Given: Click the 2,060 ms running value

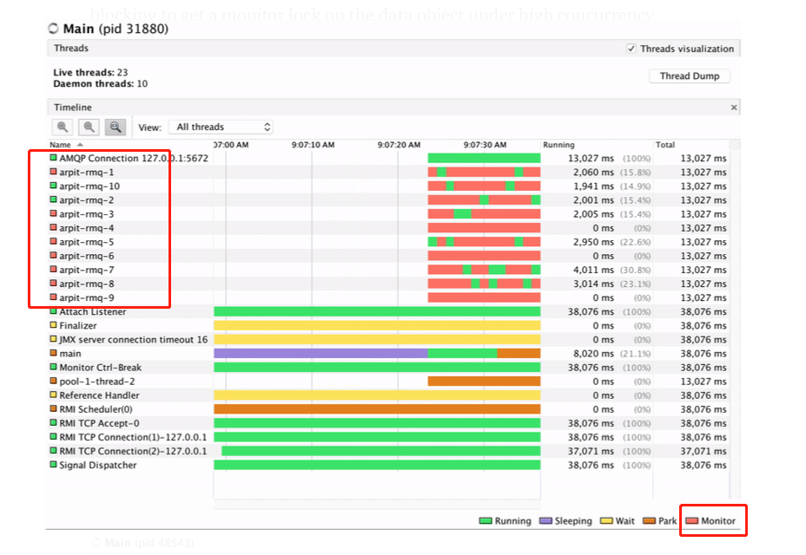Looking at the screenshot, I should tap(593, 172).
